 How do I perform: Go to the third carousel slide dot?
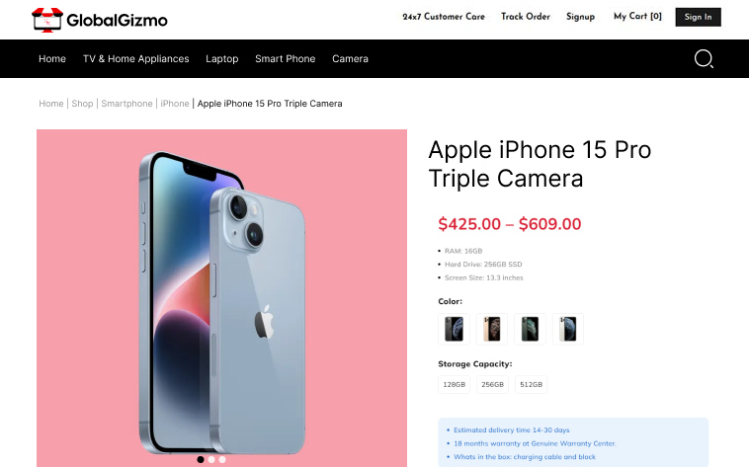click(222, 459)
